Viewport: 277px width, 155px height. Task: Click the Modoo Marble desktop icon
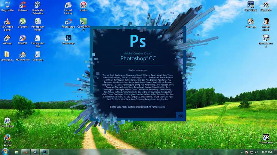266,24
